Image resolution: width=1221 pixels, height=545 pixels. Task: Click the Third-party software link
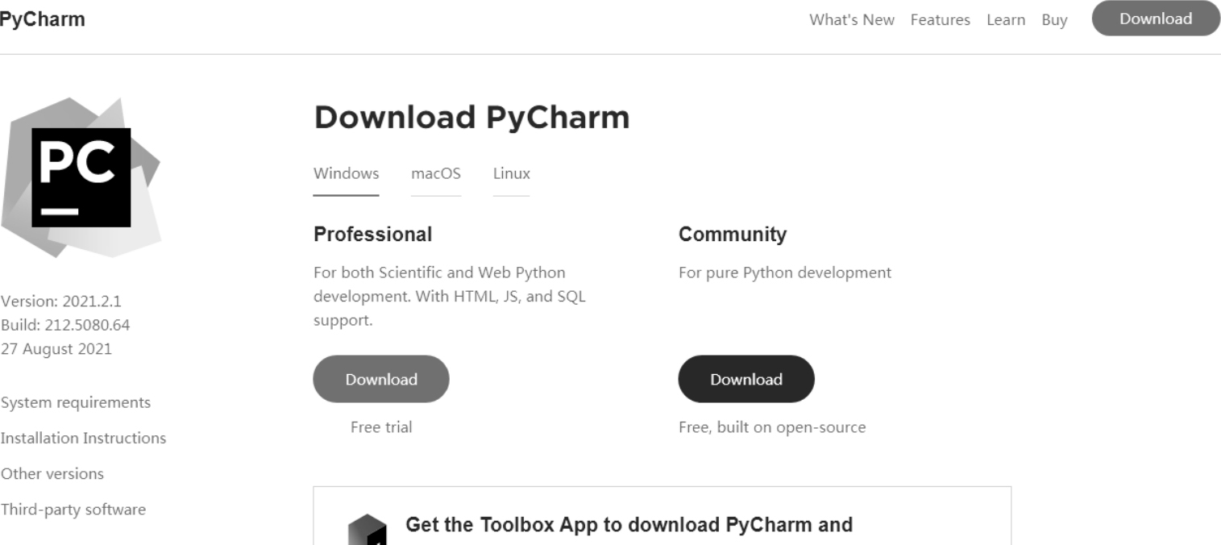73,510
